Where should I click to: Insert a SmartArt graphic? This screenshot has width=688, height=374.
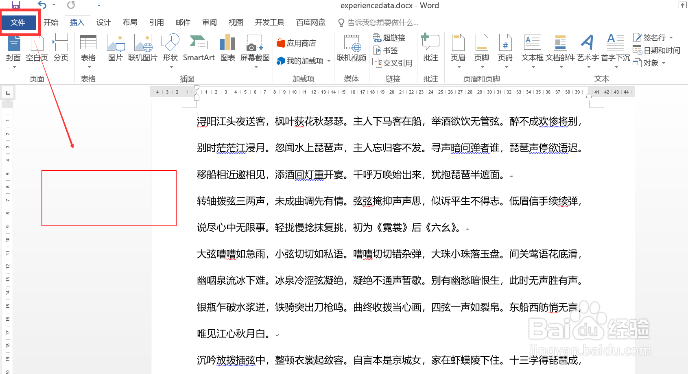[199, 48]
